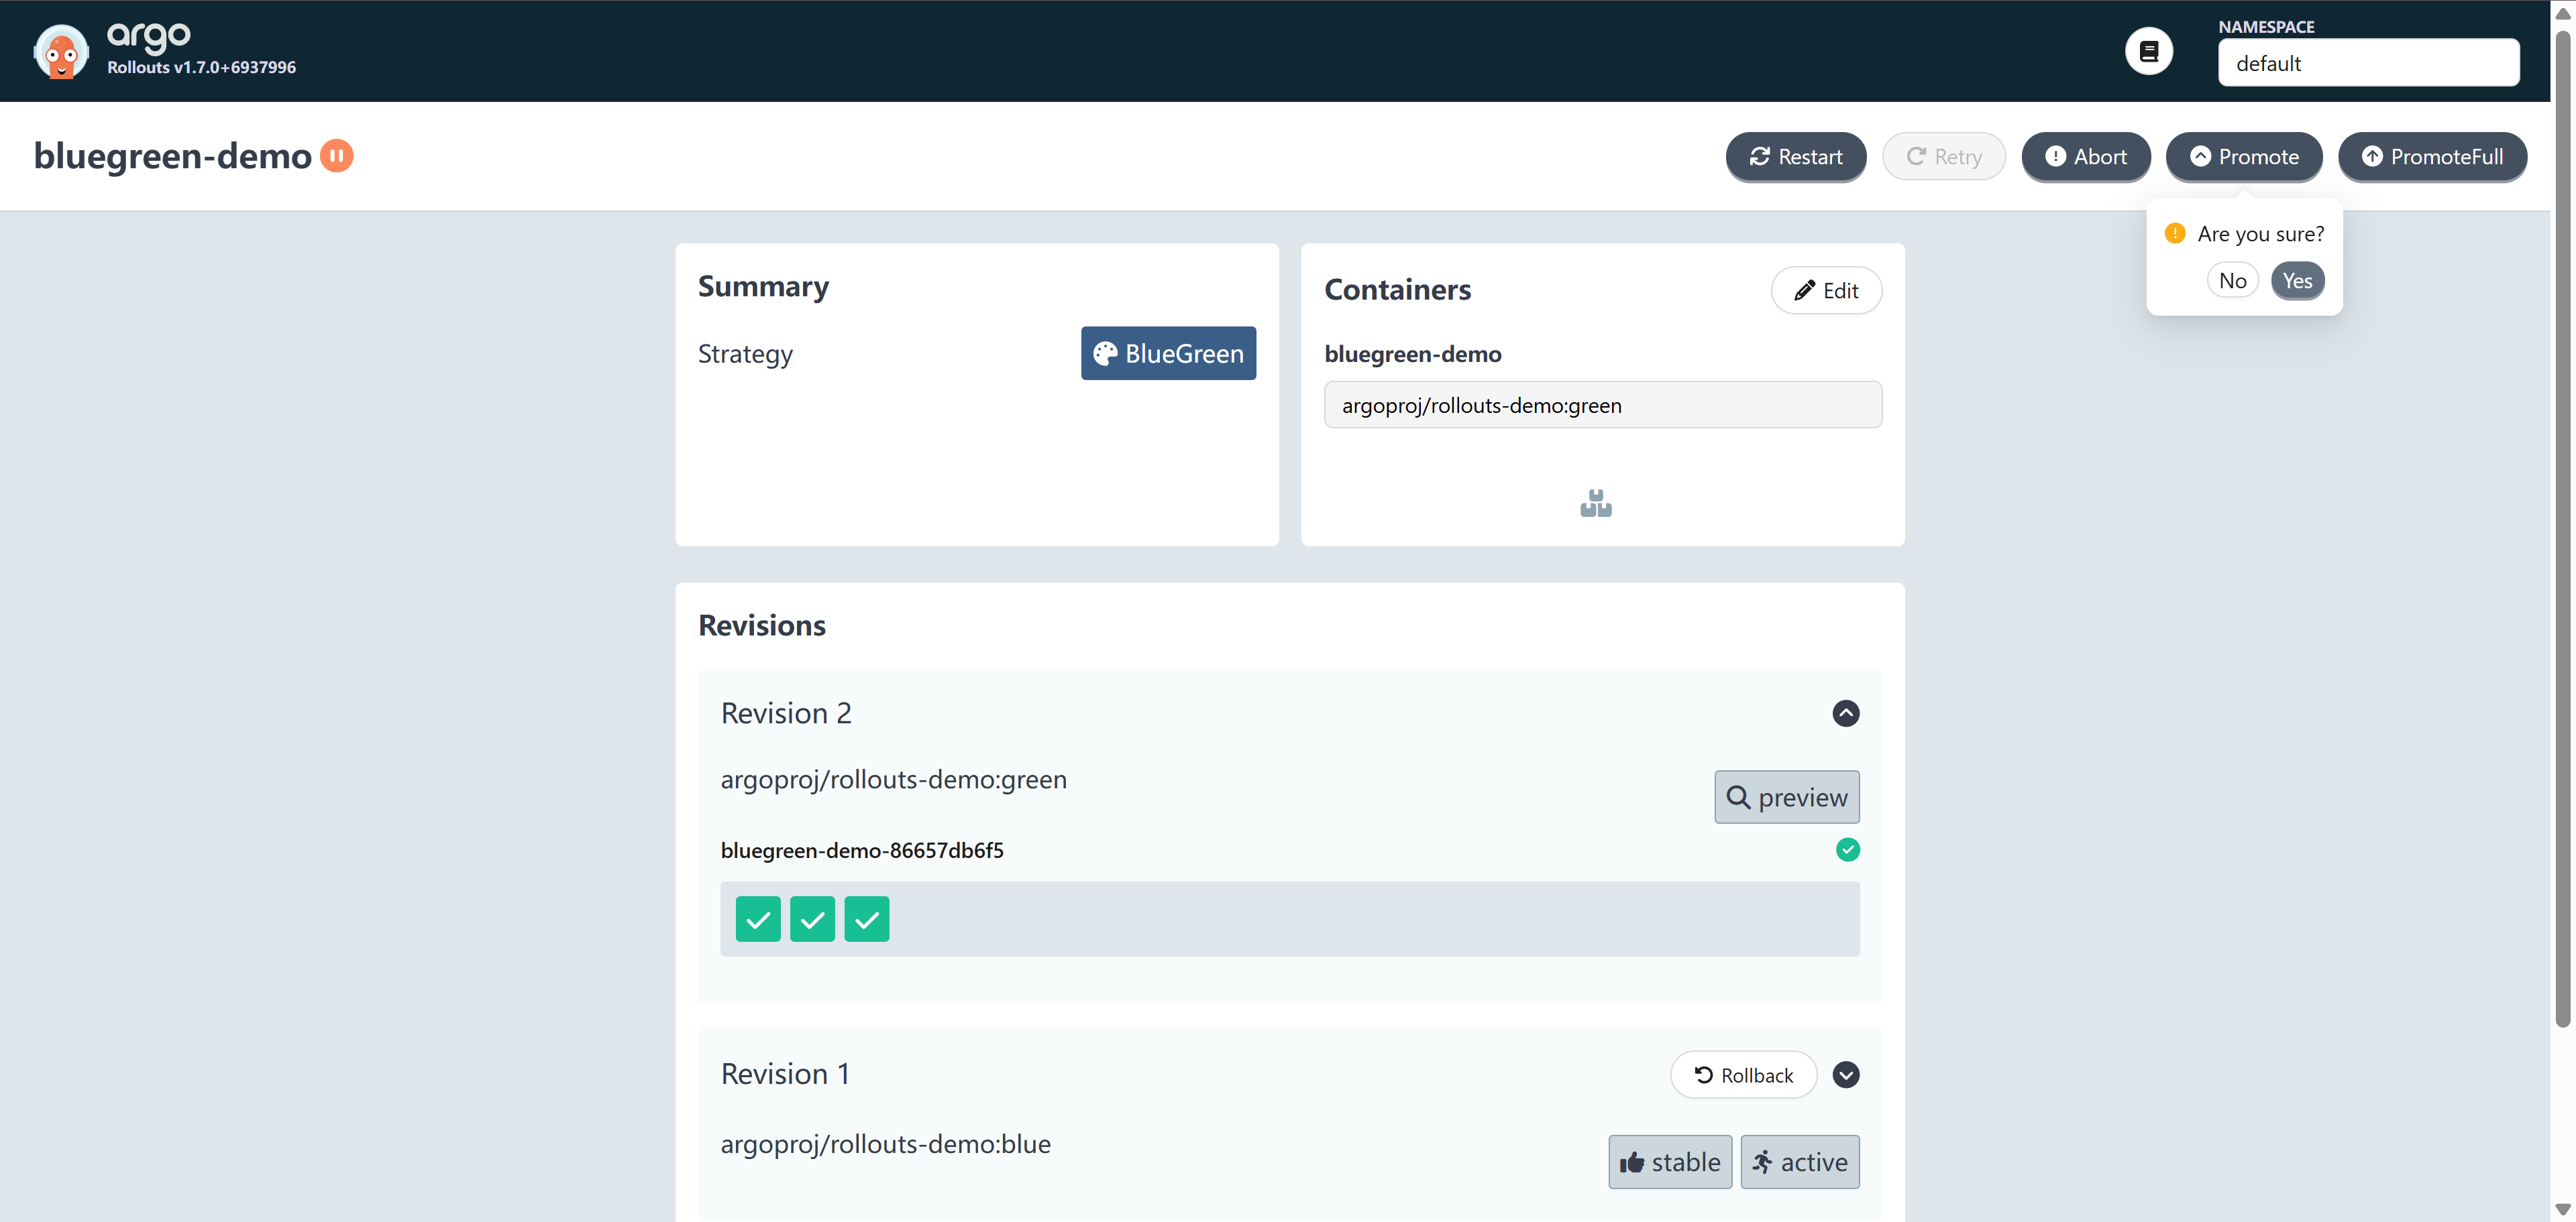
Task: Click the Retry button
Action: [x=1943, y=157]
